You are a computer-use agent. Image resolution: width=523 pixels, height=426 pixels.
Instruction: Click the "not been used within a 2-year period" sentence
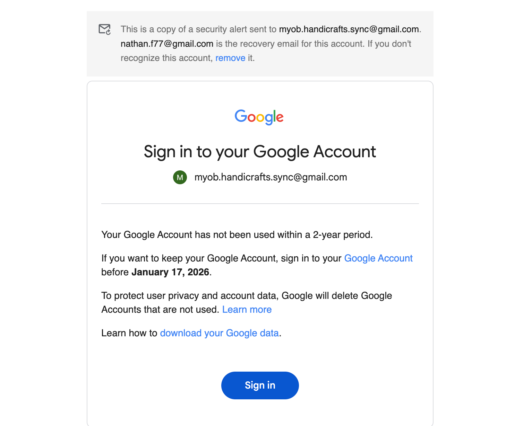pyautogui.click(x=237, y=235)
